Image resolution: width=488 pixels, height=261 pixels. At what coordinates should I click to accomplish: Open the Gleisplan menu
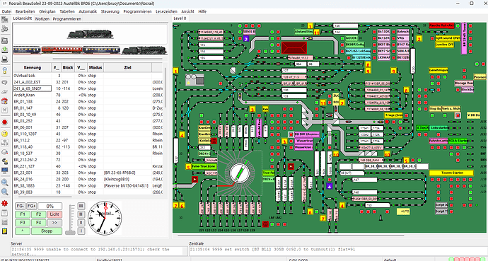point(47,11)
